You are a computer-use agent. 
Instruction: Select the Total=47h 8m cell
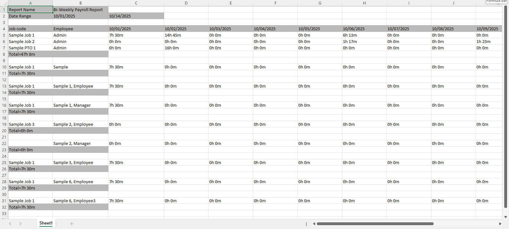pos(30,54)
